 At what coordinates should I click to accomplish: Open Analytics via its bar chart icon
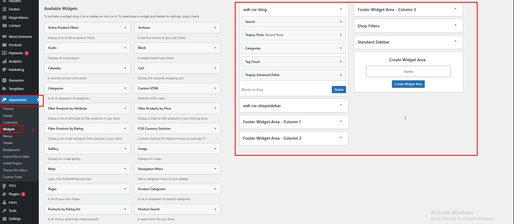(4, 62)
